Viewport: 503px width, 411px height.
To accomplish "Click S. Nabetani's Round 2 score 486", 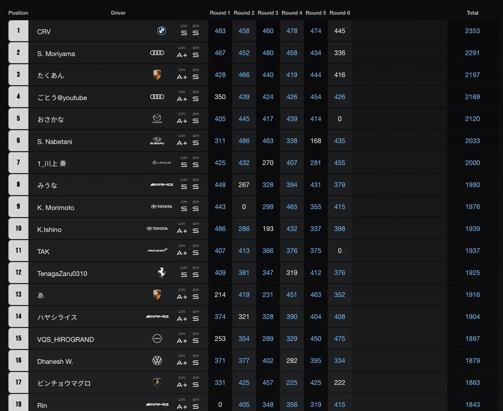I will pyautogui.click(x=244, y=141).
